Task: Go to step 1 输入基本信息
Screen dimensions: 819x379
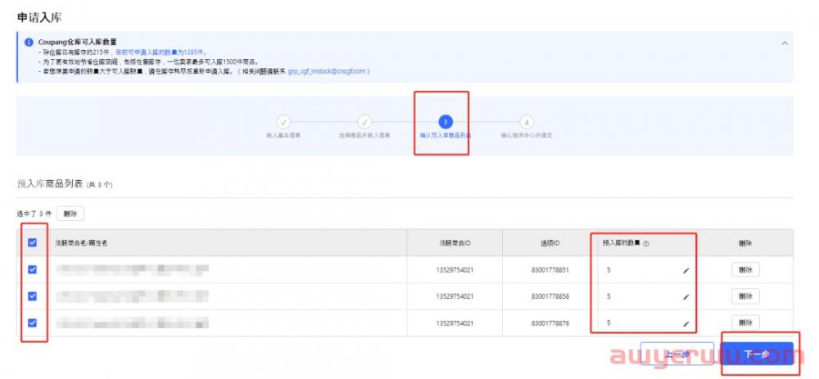Action: 283,122
